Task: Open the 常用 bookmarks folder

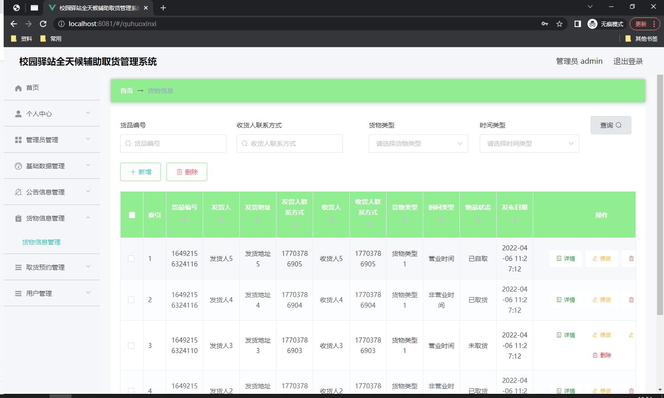Action: 51,39
